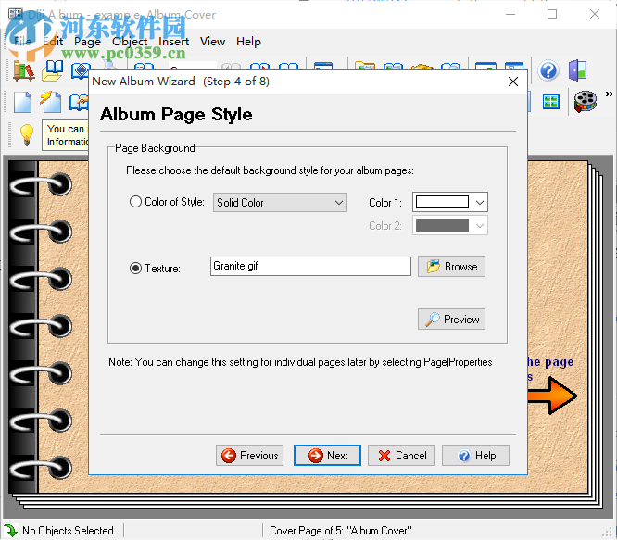Open the album library bookshelf icon
This screenshot has width=617, height=540.
click(x=23, y=70)
